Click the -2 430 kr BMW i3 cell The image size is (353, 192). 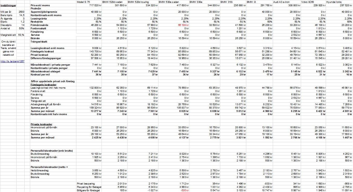(x=267, y=187)
